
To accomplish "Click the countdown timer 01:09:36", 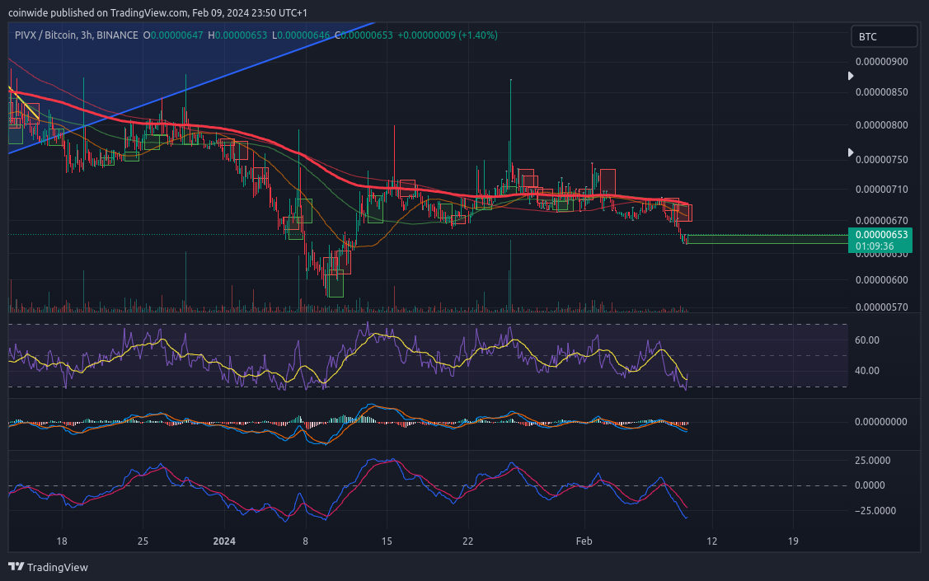I will point(875,246).
